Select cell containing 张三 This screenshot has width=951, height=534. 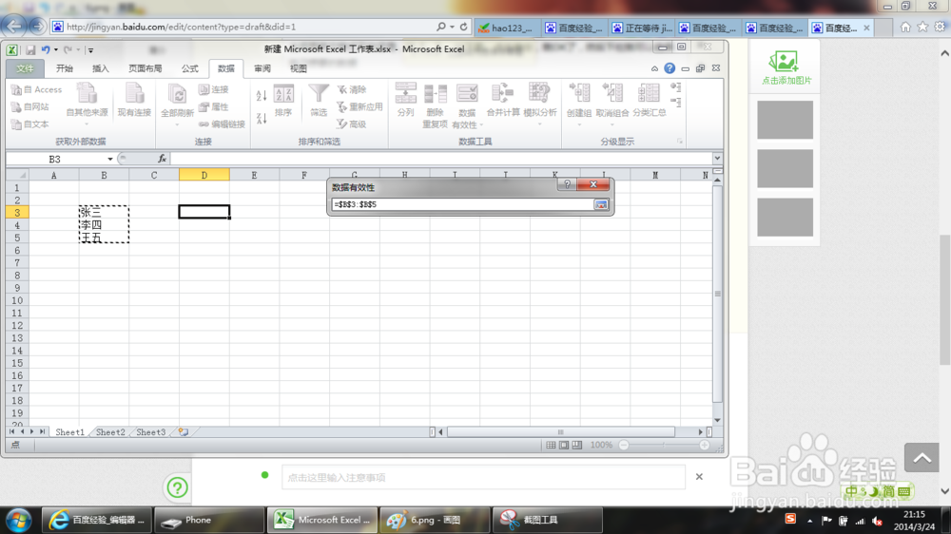tap(104, 212)
